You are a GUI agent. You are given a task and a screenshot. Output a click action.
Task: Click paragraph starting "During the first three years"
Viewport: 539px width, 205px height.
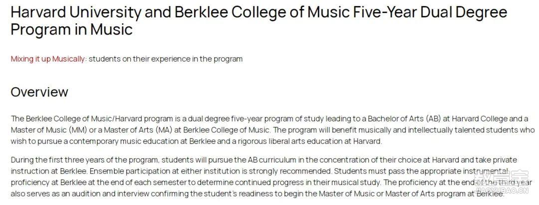click(271, 177)
